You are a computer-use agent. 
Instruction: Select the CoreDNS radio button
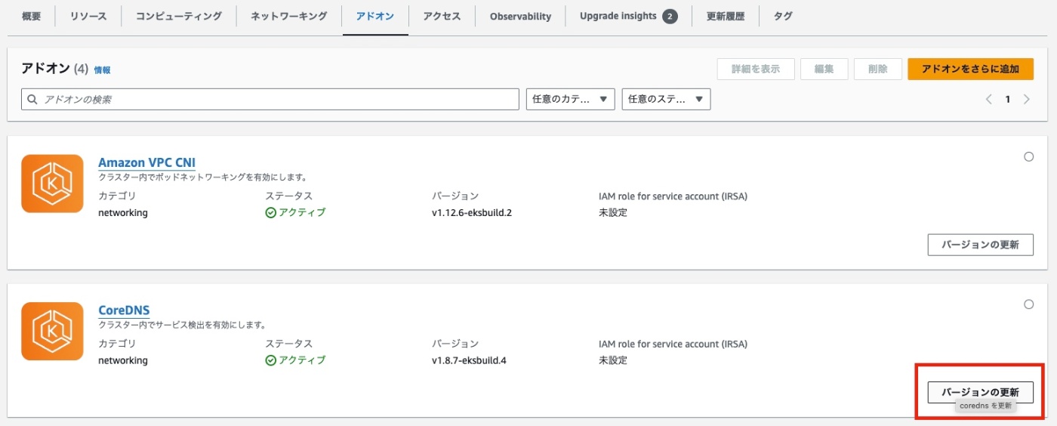[1028, 304]
